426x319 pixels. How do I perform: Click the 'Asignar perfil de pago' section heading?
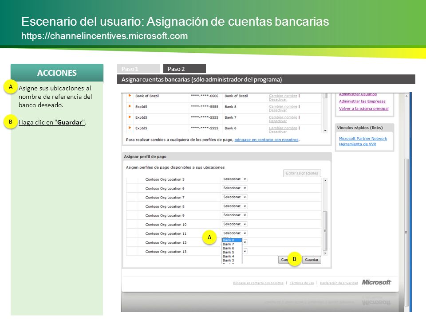(145, 156)
